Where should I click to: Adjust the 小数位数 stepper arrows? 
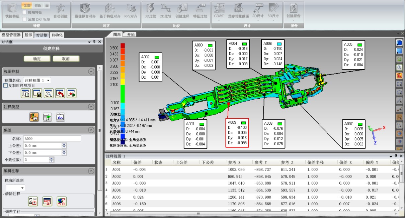pos(52,160)
